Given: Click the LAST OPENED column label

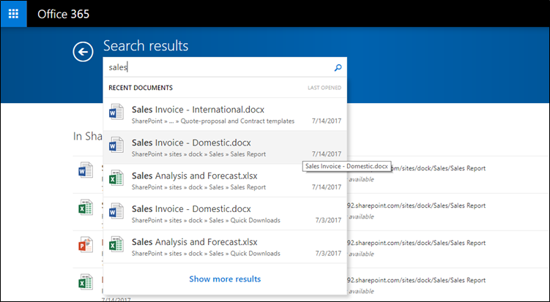Looking at the screenshot, I should click(324, 88).
